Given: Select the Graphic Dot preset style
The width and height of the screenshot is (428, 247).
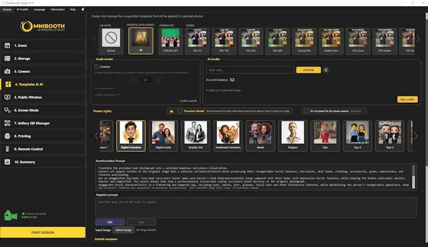Looking at the screenshot, I should (x=196, y=136).
